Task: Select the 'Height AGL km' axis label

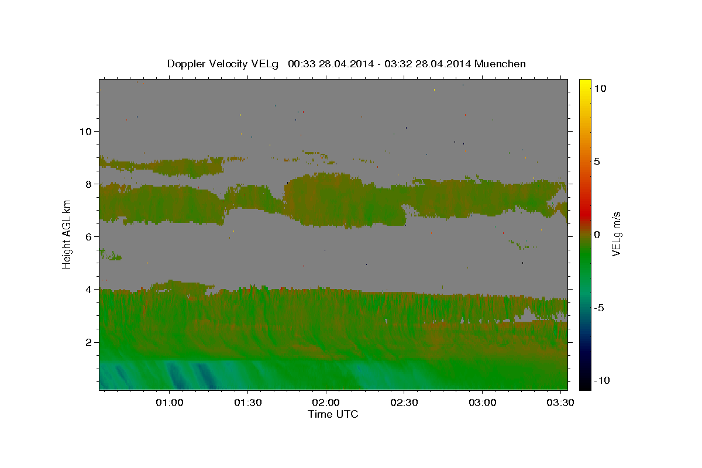Action: coord(67,233)
